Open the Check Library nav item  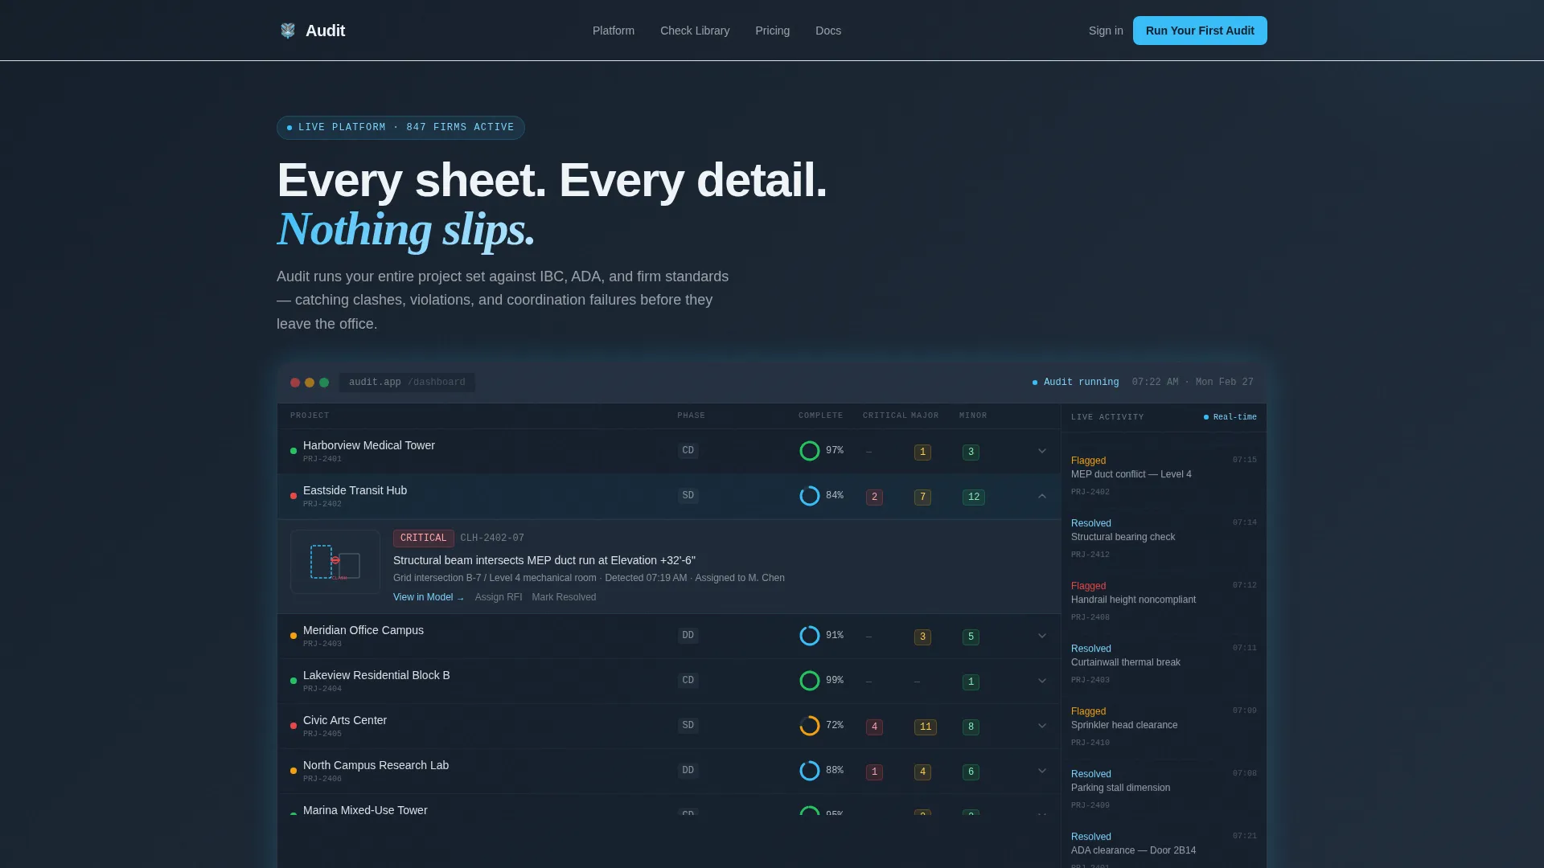pyautogui.click(x=695, y=31)
